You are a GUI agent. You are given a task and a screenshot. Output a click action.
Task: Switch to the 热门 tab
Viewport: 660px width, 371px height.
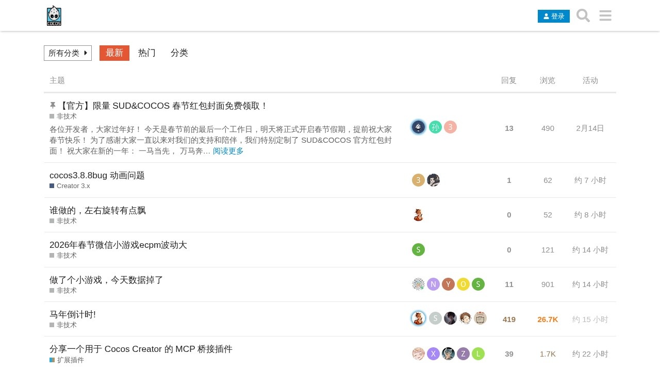click(146, 53)
